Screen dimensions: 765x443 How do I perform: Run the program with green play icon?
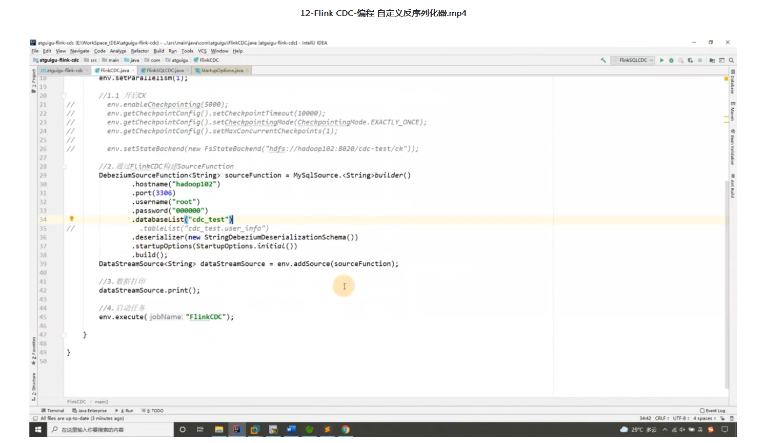(662, 60)
